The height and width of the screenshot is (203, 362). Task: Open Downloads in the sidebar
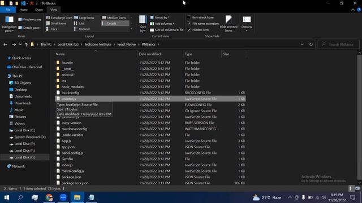coord(20,103)
